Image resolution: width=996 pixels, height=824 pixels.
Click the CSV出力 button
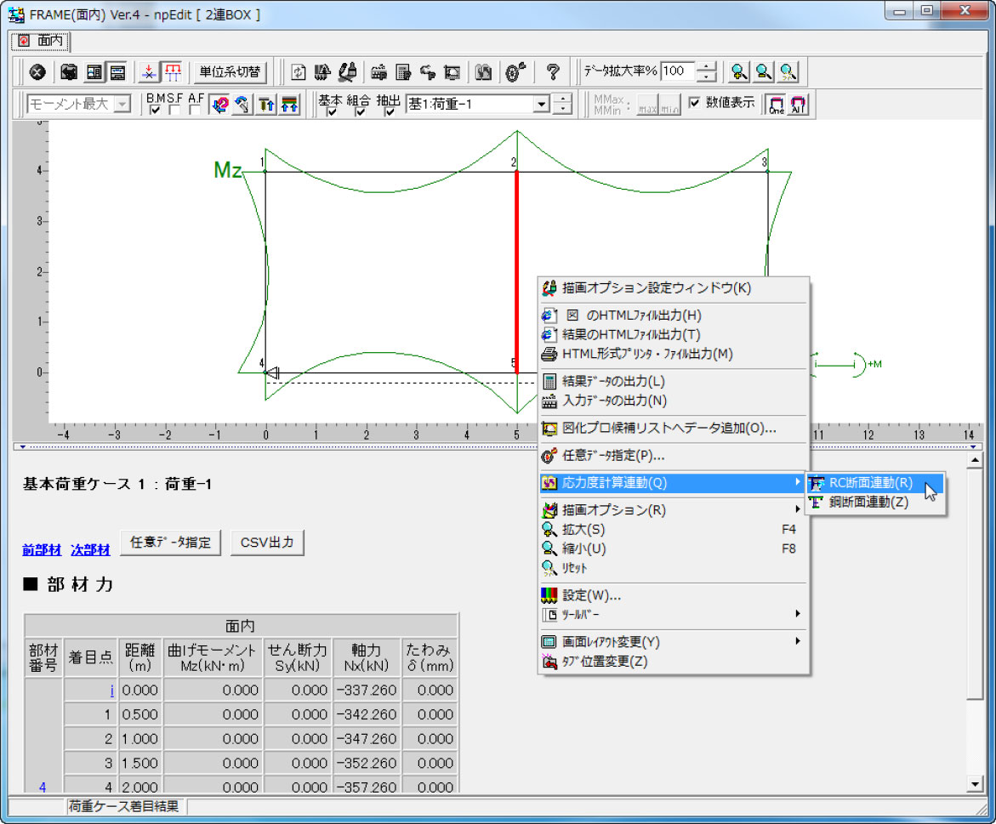(x=267, y=543)
